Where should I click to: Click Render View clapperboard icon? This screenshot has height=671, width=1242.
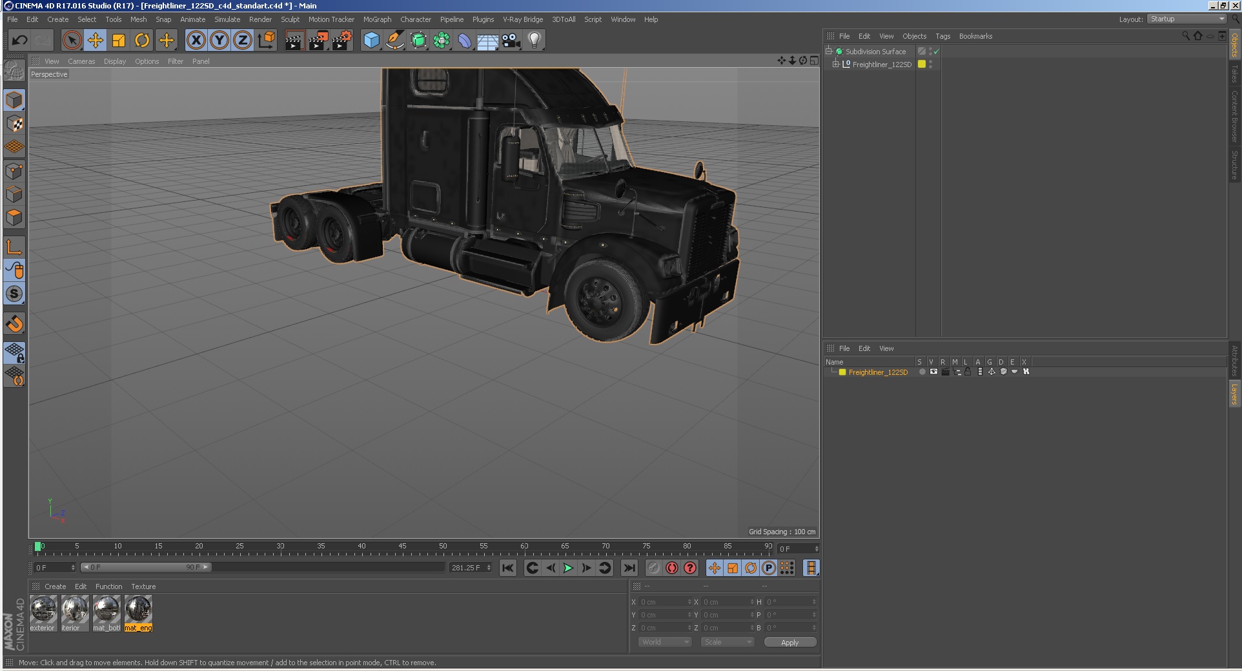pyautogui.click(x=294, y=41)
